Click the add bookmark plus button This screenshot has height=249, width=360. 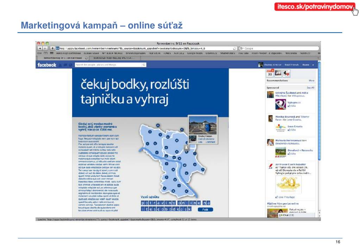pos(52,48)
